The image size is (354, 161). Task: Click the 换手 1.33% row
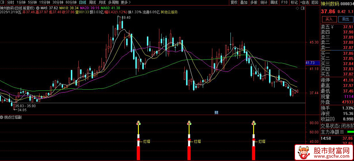click(337, 108)
